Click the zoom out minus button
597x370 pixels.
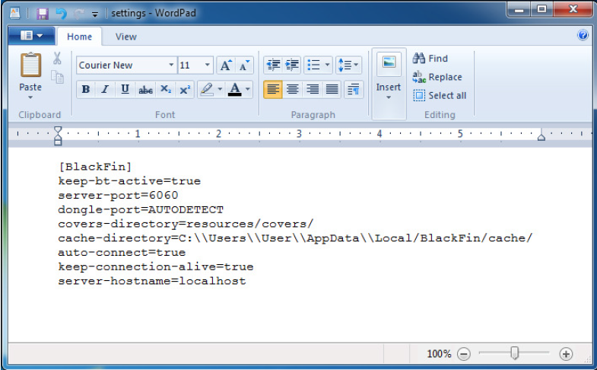pyautogui.click(x=464, y=354)
